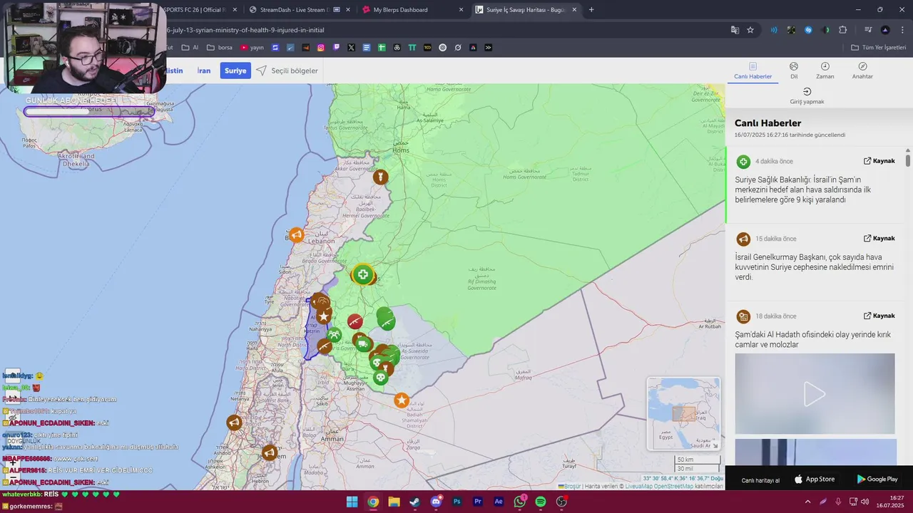Open the Canlı Haberler panel tab
This screenshot has height=513, width=913.
point(753,71)
